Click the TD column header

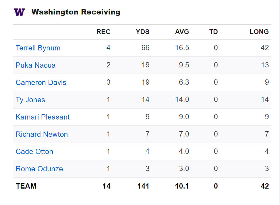tap(213, 32)
